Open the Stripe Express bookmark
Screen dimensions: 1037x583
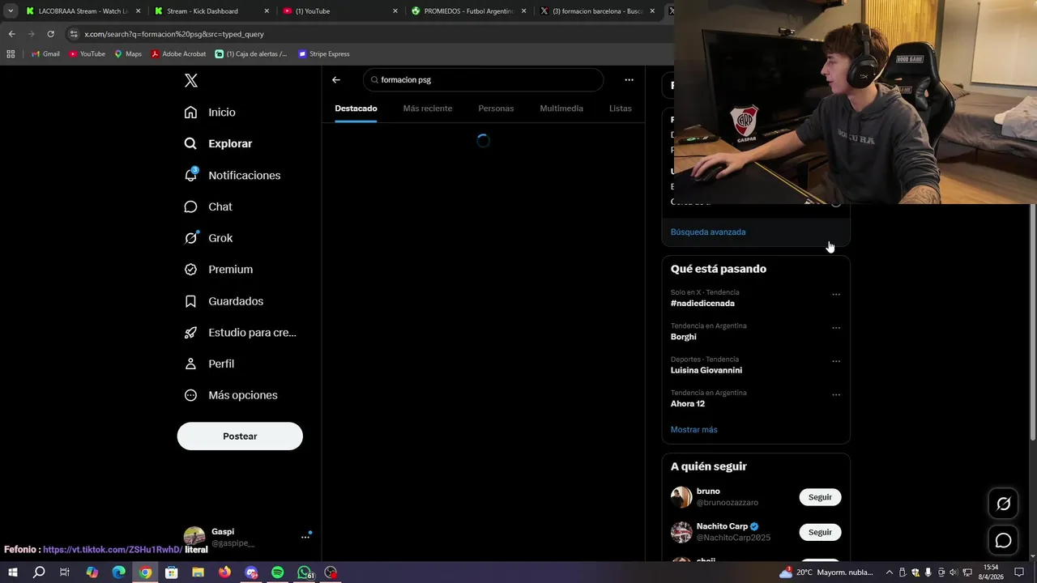tap(324, 54)
